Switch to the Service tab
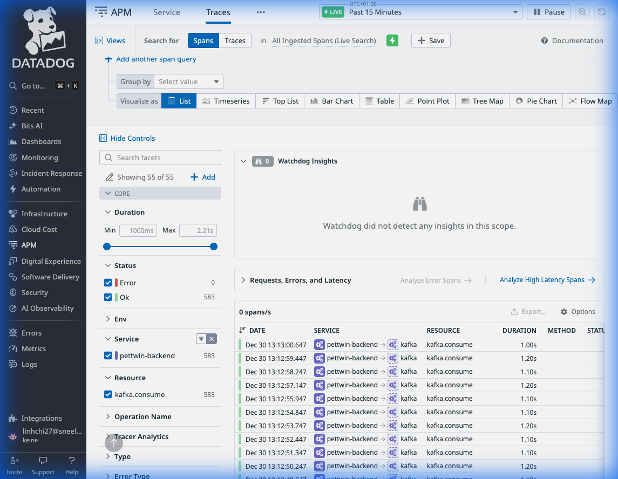This screenshot has width=618, height=479. pos(167,12)
